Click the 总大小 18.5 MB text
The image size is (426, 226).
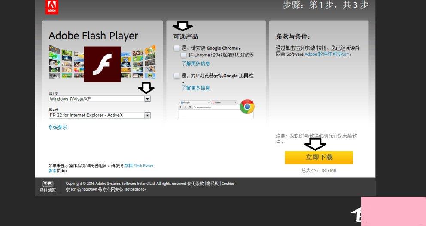(319, 170)
